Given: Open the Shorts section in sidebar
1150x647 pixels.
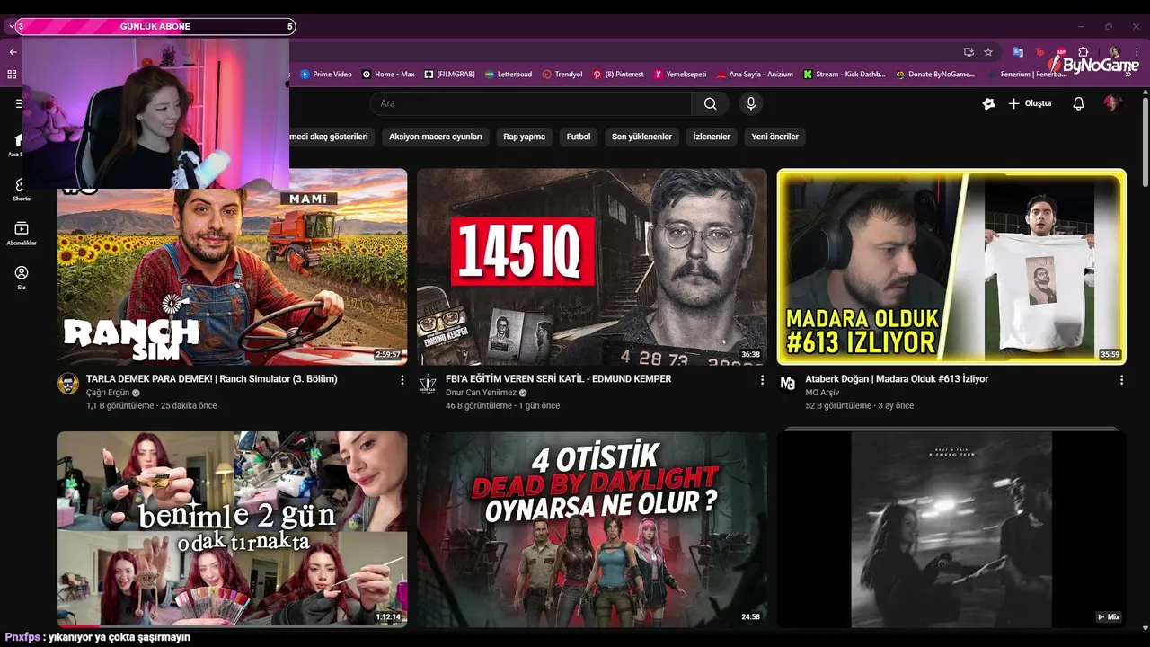Looking at the screenshot, I should tap(21, 189).
